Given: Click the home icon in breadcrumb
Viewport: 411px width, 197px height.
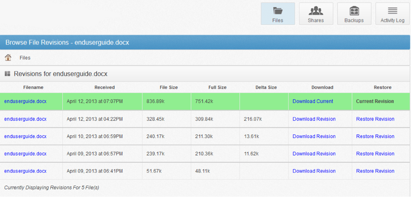Looking at the screenshot, I should pos(8,57).
